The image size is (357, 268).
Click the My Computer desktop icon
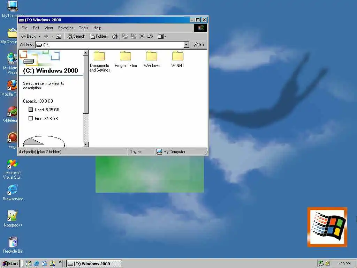pos(12,9)
